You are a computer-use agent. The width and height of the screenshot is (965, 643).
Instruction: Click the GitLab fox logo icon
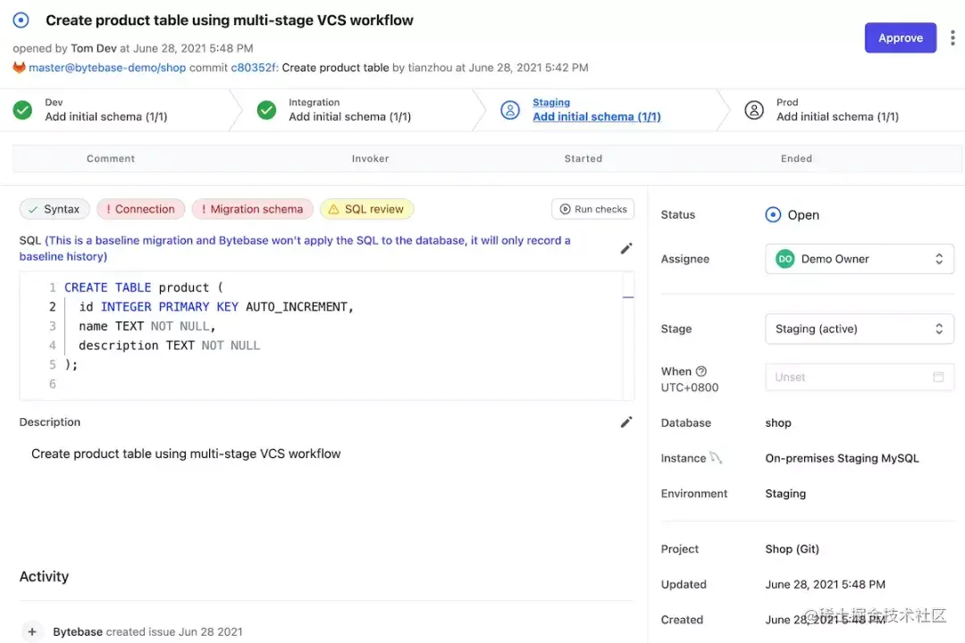[19, 68]
